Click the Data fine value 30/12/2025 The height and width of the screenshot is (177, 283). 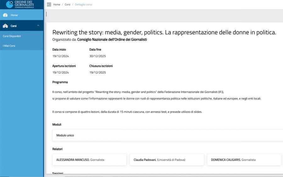(98, 56)
